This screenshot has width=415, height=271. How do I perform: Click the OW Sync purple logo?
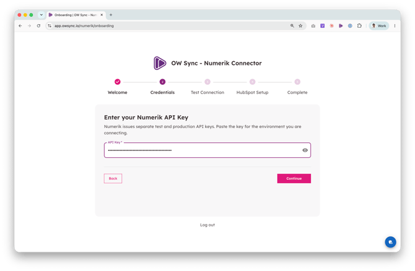tap(160, 63)
